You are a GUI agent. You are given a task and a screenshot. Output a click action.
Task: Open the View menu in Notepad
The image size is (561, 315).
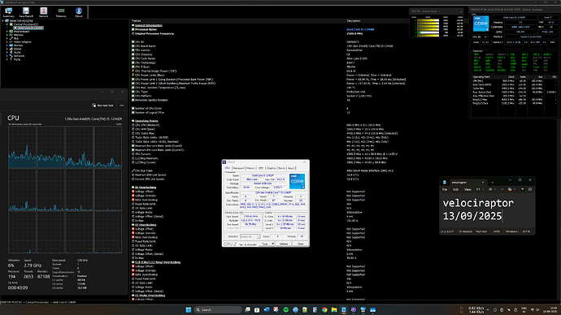click(x=467, y=189)
